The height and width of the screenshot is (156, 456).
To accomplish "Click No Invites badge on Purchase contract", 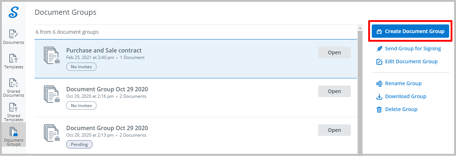I will pyautogui.click(x=81, y=66).
